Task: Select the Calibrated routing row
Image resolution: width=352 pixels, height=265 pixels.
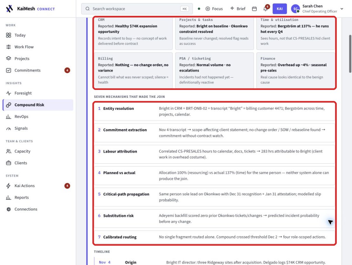Action: point(214,237)
